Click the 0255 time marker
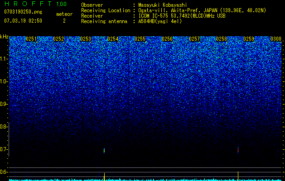 click(x=140, y=39)
